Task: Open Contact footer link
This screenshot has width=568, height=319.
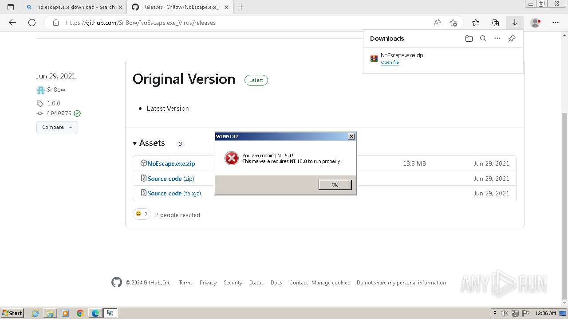Action: 299,283
